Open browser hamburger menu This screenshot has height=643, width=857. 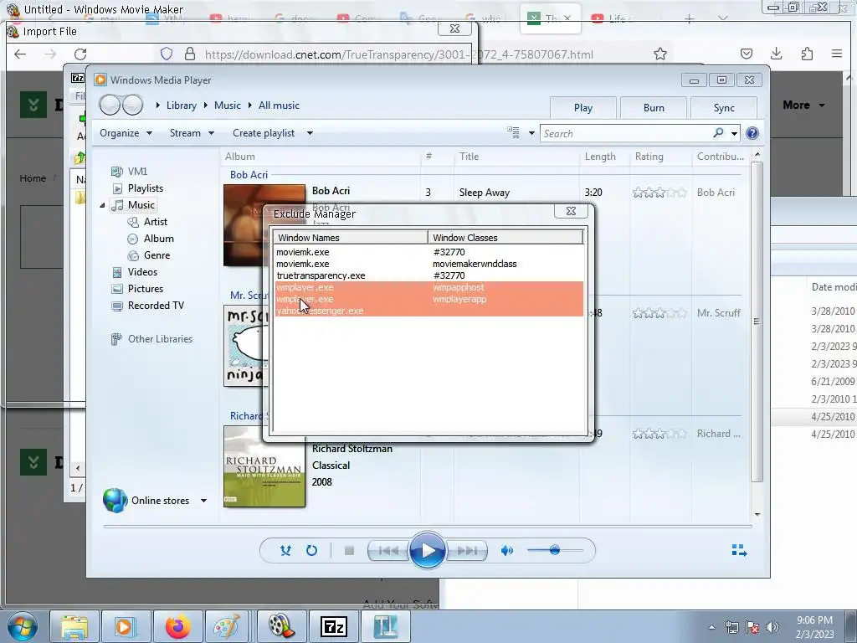coord(837,54)
